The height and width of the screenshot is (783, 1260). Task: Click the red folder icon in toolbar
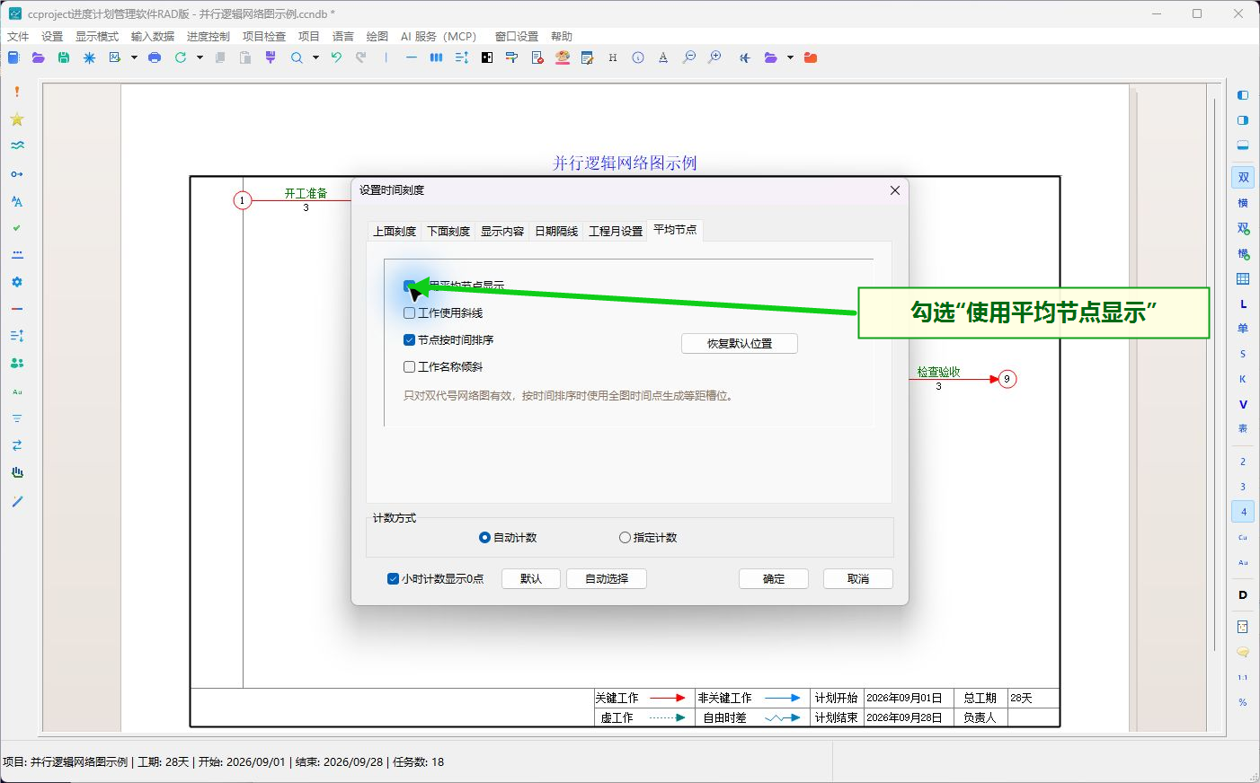tap(811, 57)
